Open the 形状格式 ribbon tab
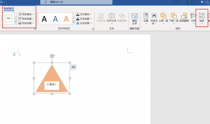This screenshot has width=210, height=124. [9, 9]
